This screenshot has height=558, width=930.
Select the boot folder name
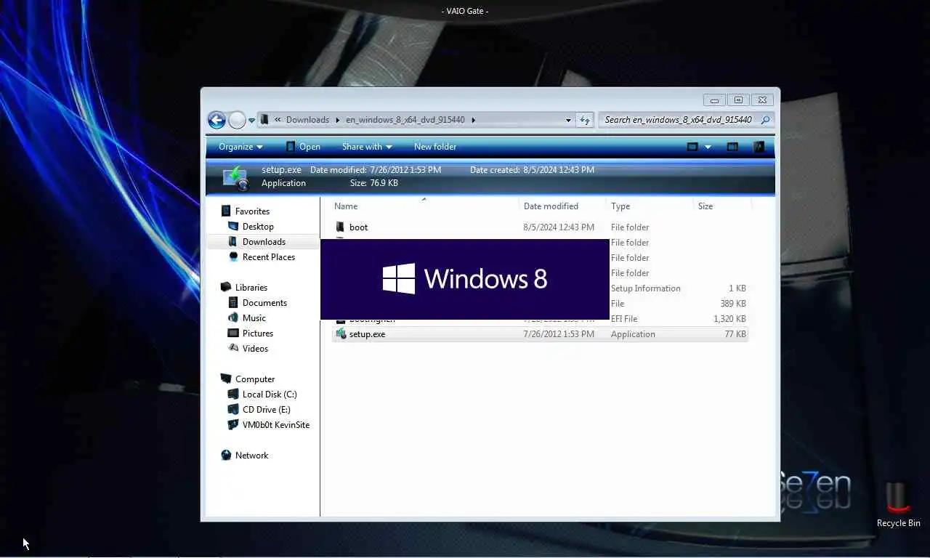(359, 227)
